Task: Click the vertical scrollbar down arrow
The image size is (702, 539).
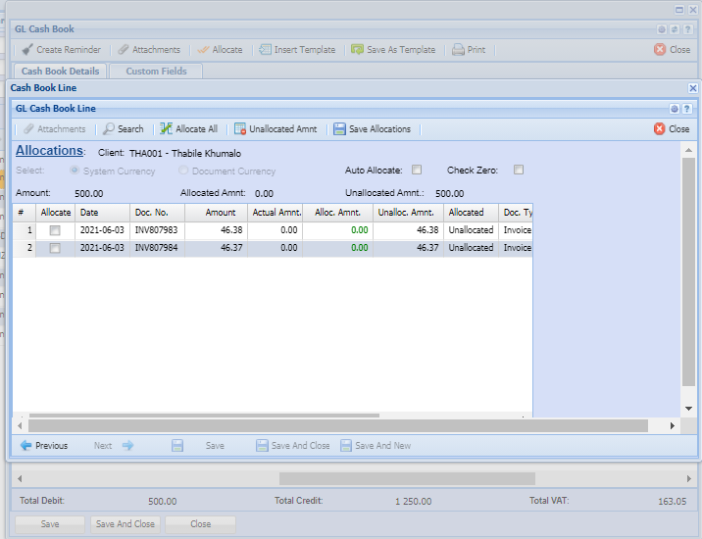Action: pyautogui.click(x=688, y=408)
